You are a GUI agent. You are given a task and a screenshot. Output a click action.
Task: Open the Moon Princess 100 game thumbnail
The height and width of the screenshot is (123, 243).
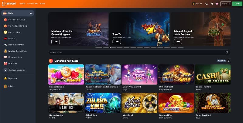click(x=139, y=74)
